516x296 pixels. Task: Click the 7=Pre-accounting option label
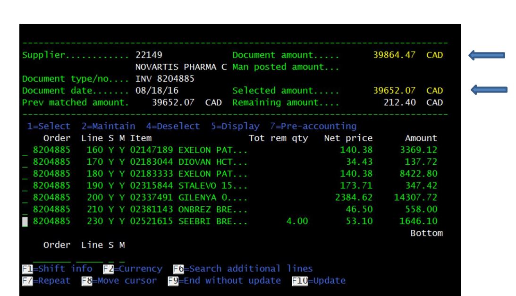point(313,127)
